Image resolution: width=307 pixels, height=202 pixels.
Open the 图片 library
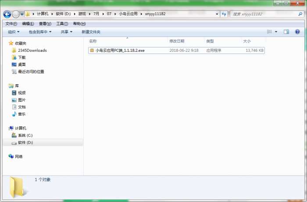[x=22, y=100]
